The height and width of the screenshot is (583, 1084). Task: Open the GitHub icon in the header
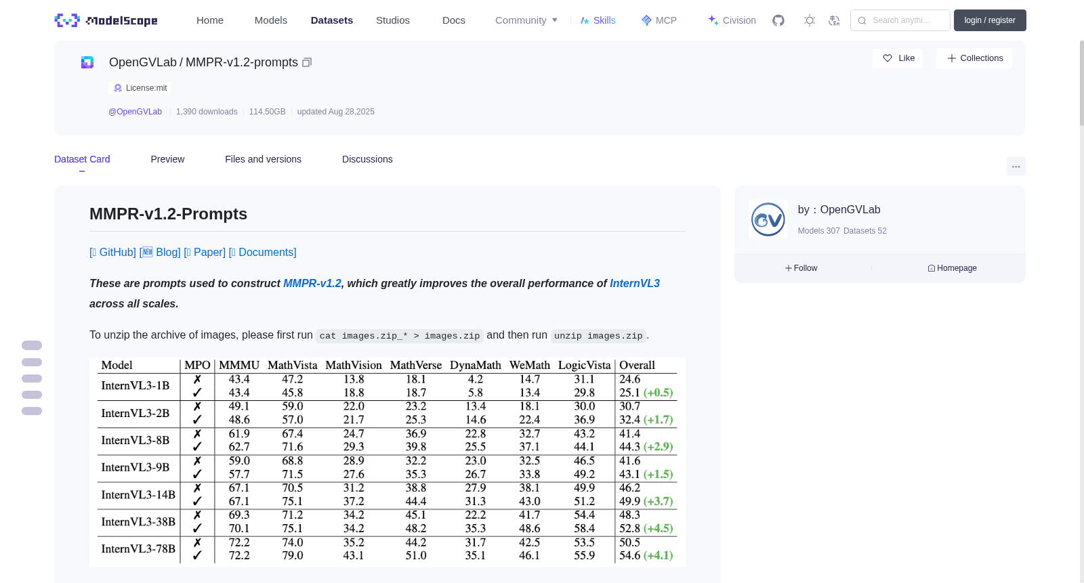[x=778, y=20]
